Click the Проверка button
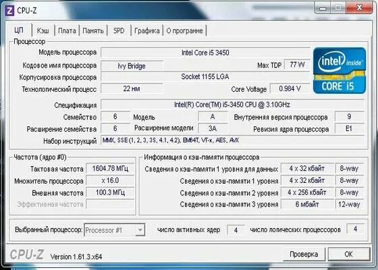Screen dimensions: 378x270 (x=304, y=254)
